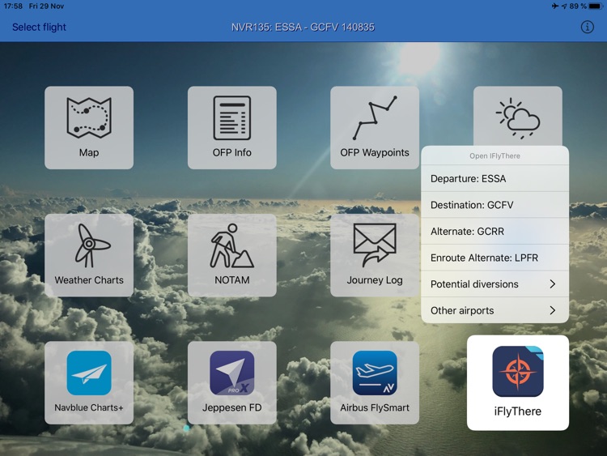
Task: Tap the iFlyThere app tile
Action: tap(518, 383)
